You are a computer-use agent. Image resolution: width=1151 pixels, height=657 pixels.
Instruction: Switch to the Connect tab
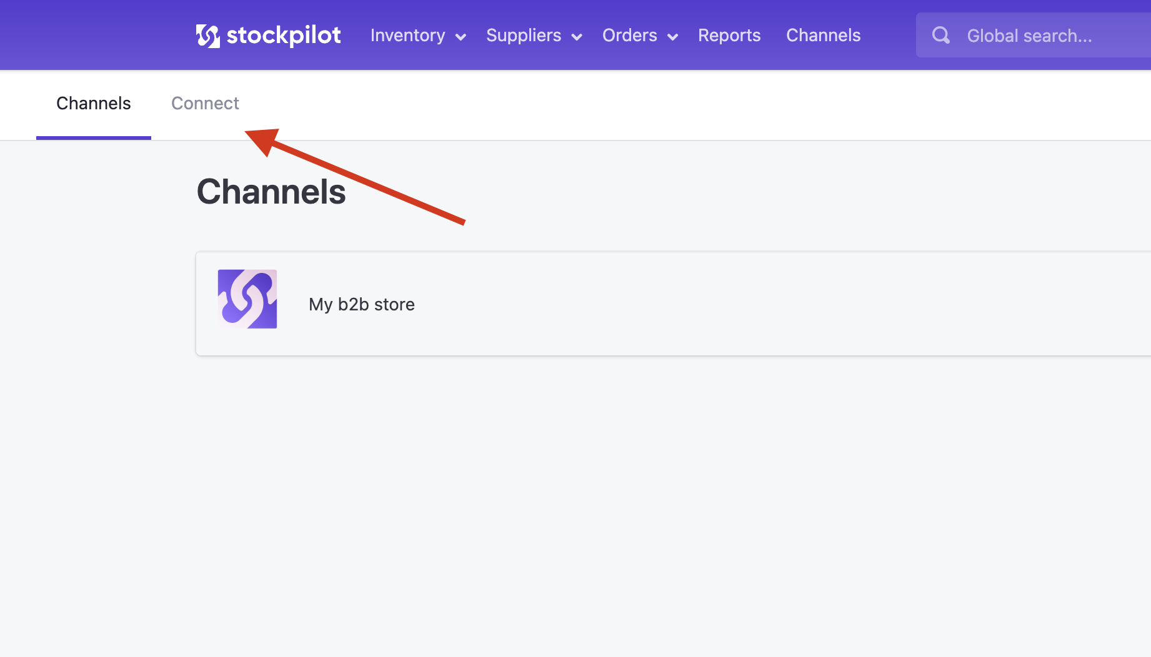click(x=205, y=104)
